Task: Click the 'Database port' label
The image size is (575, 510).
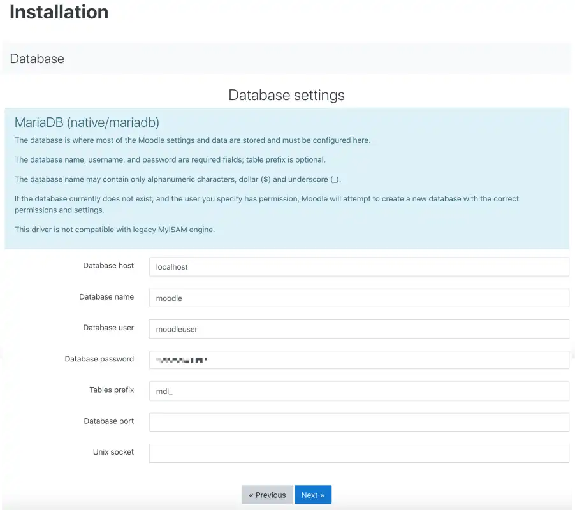Action: point(108,421)
